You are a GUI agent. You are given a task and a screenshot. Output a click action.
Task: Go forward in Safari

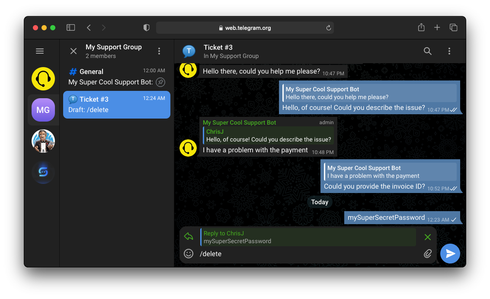click(x=104, y=28)
